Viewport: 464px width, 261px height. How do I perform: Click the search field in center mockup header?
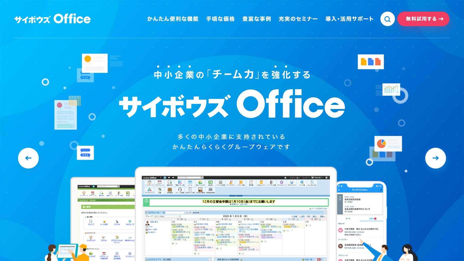(190, 178)
